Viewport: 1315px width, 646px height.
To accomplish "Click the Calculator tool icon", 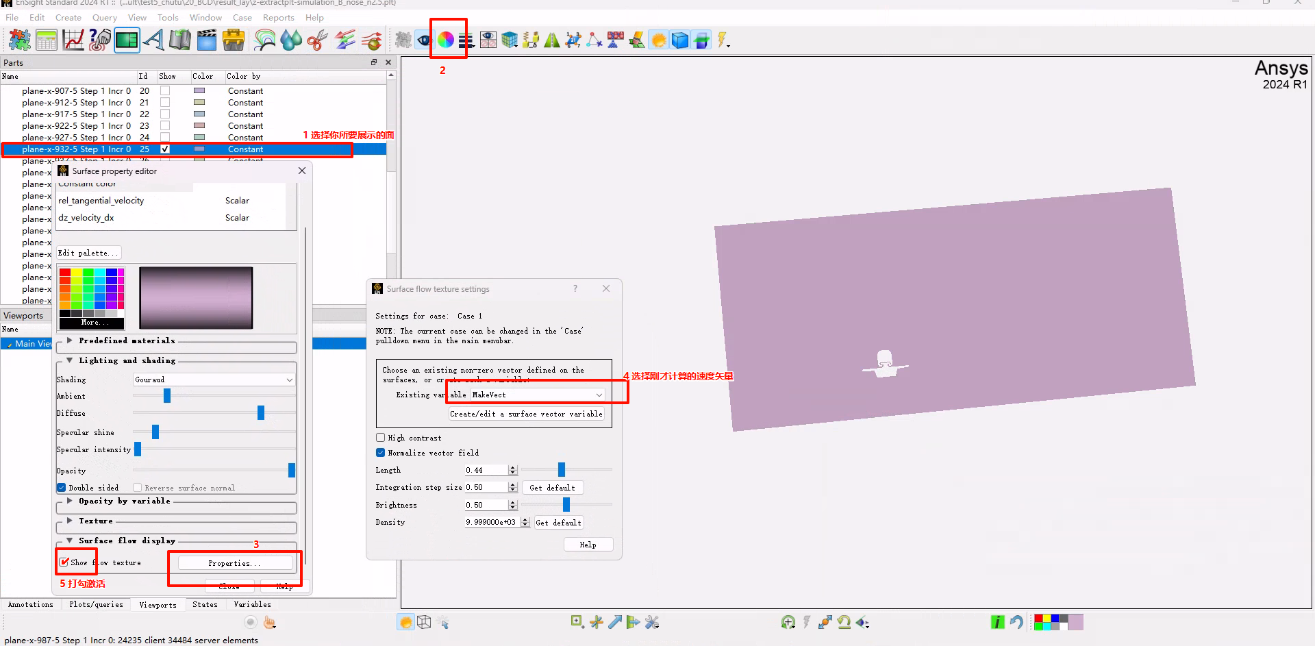I will [x=47, y=40].
